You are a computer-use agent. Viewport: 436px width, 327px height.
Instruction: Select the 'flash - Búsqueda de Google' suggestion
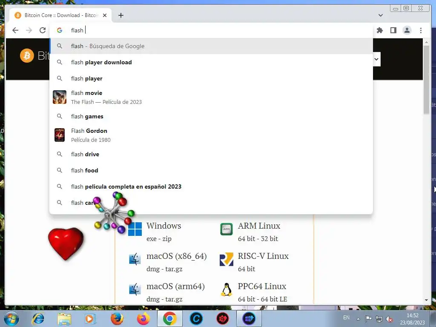(211, 46)
